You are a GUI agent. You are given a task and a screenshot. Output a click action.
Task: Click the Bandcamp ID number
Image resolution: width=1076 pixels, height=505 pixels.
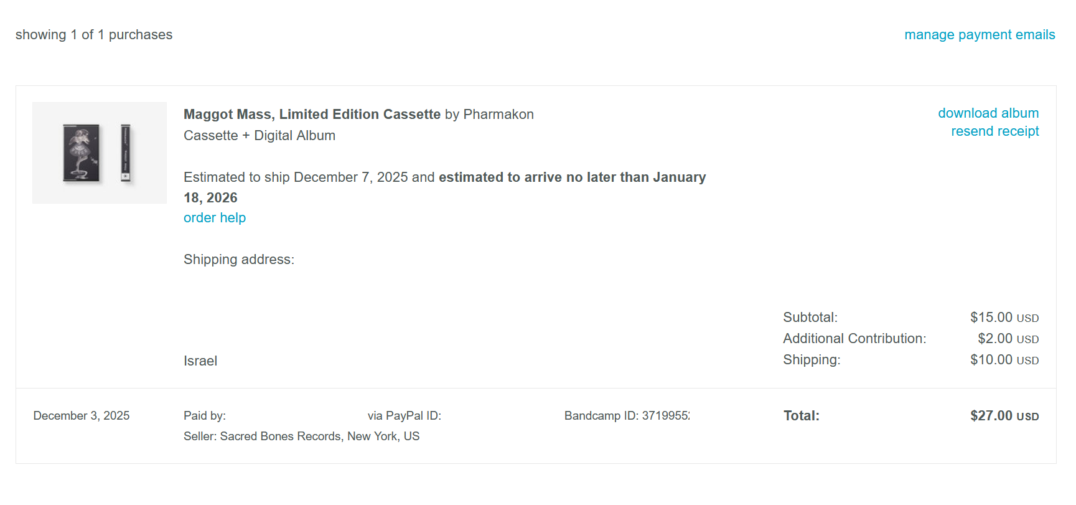(x=665, y=416)
